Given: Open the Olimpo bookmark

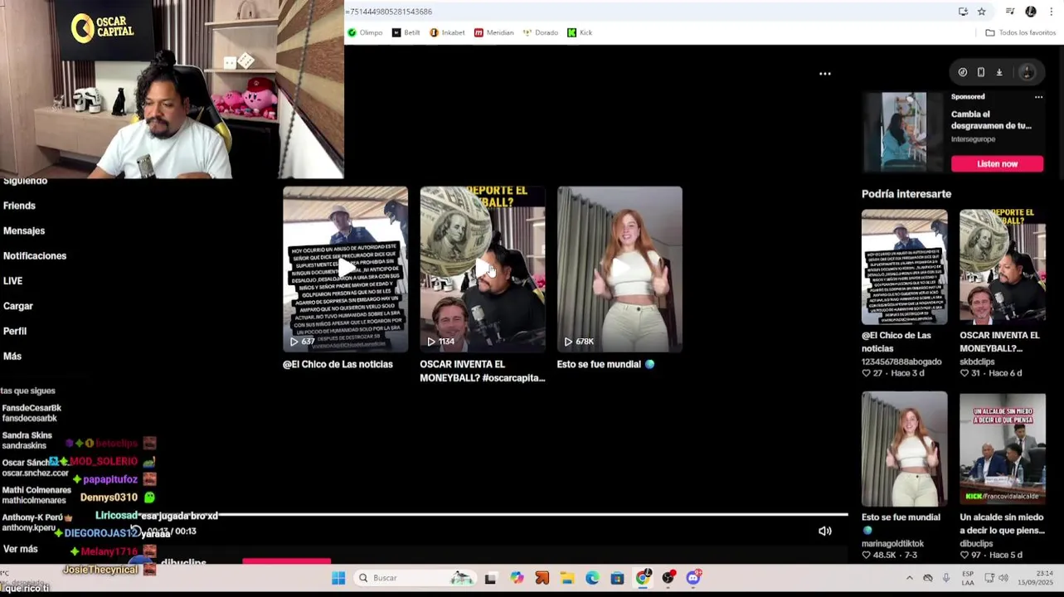Looking at the screenshot, I should (x=366, y=32).
